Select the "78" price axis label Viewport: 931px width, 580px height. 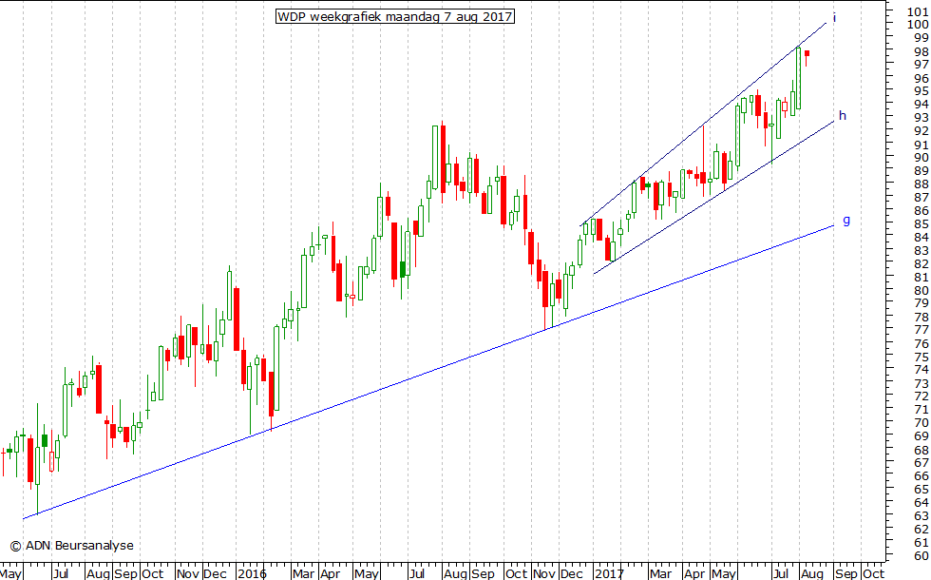(x=921, y=317)
